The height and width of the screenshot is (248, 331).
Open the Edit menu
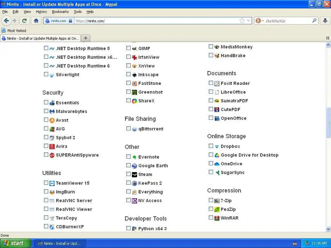click(x=16, y=12)
